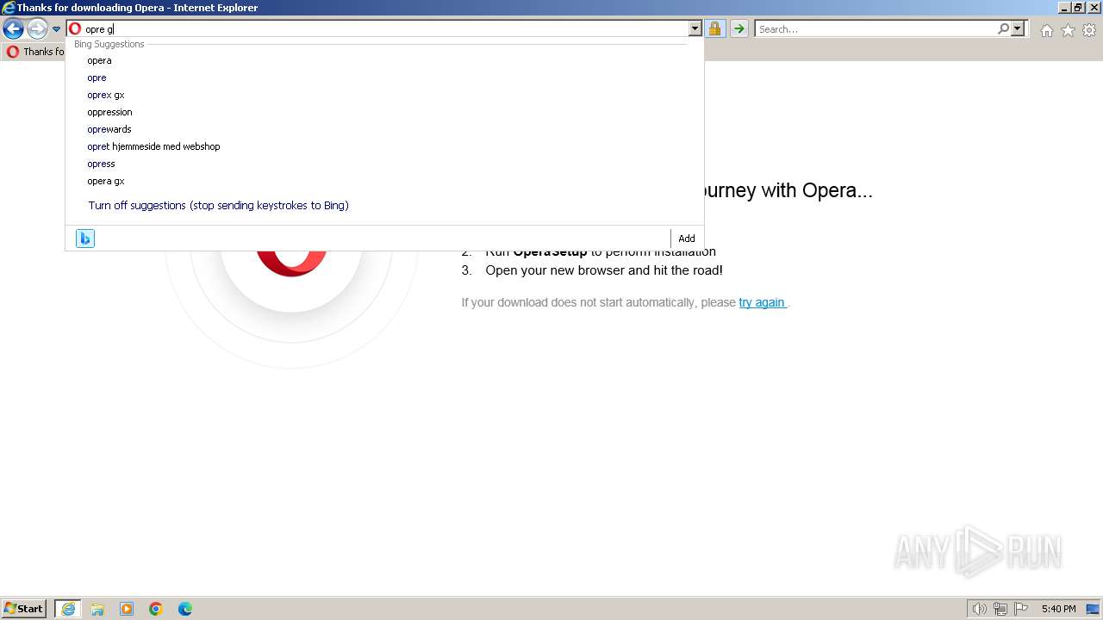Go back with the Back arrow button
This screenshot has height=620, width=1103.
13,29
